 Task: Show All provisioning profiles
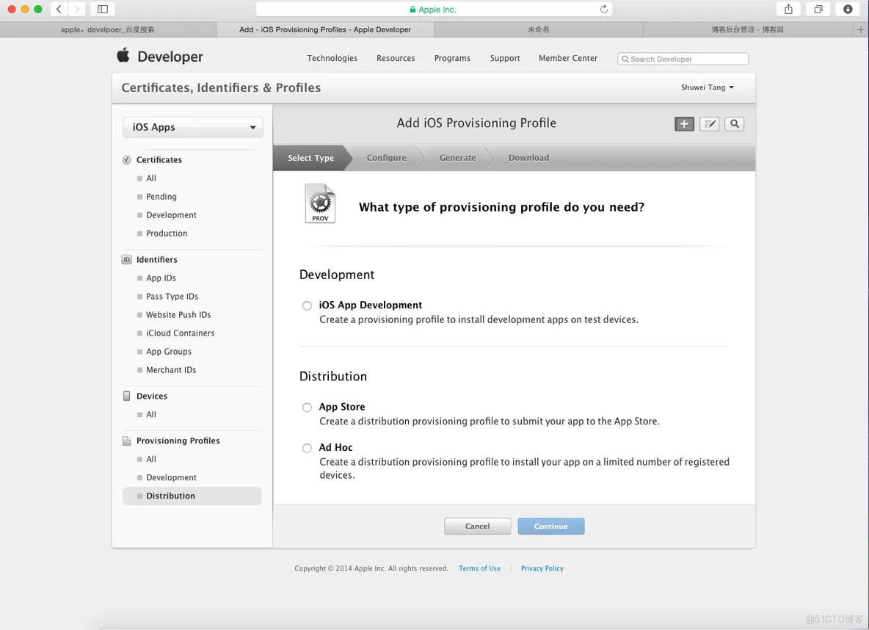[x=151, y=459]
